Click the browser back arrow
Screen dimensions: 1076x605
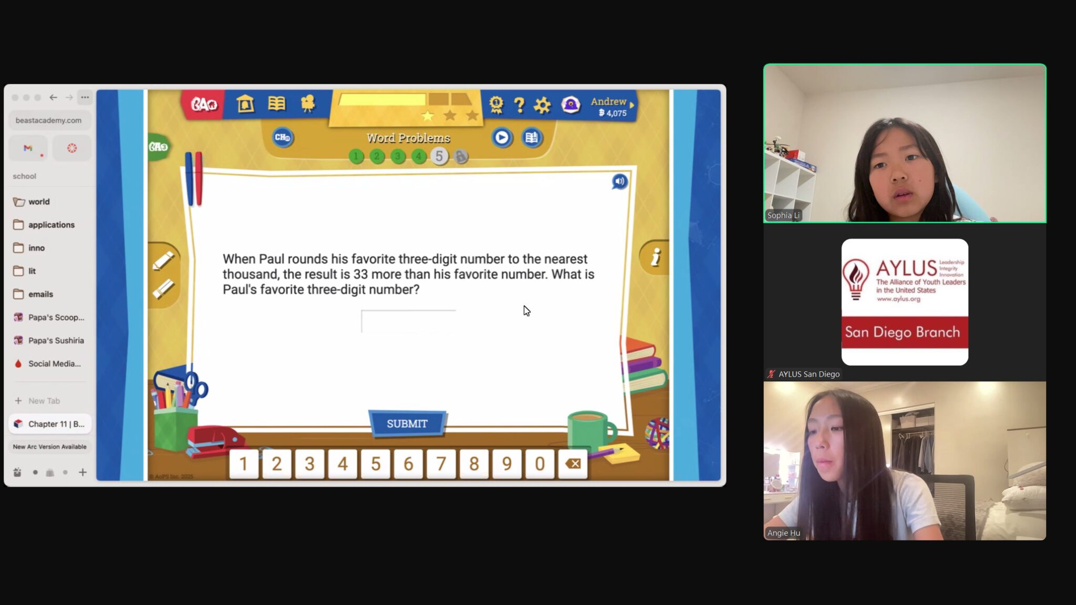coord(53,97)
